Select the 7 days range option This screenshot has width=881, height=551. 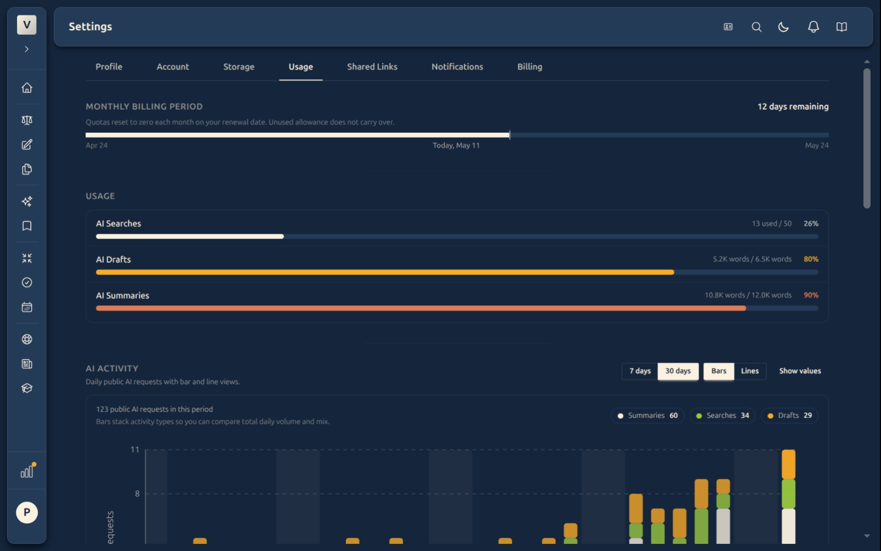(640, 371)
